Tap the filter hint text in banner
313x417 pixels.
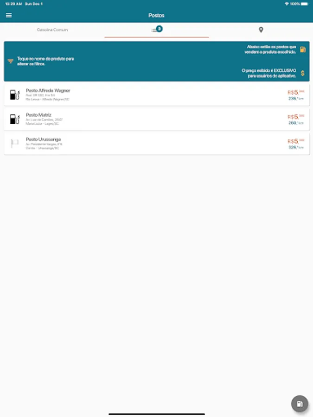45,61
